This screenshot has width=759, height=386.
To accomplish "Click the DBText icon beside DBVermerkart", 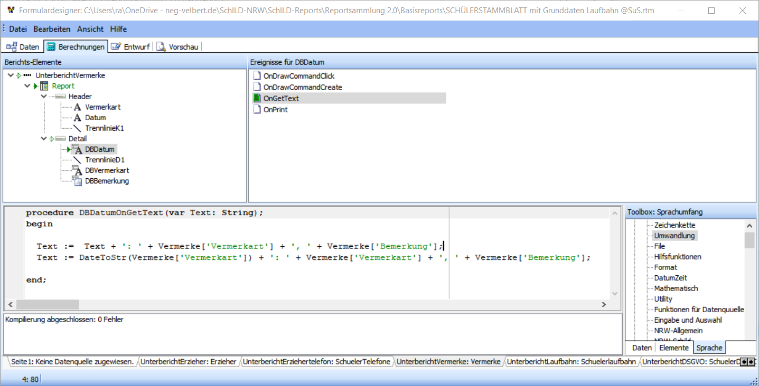I will [x=77, y=170].
